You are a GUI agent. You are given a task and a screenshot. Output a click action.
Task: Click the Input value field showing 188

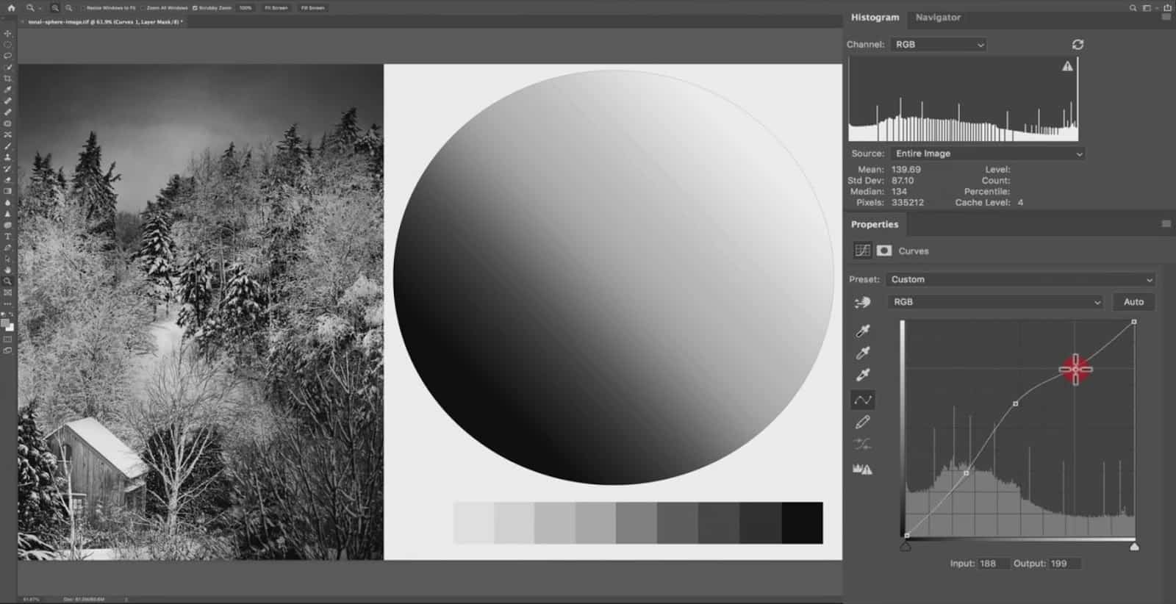click(x=993, y=564)
